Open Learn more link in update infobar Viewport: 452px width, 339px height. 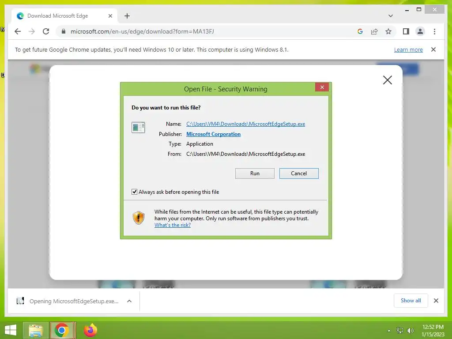point(408,49)
